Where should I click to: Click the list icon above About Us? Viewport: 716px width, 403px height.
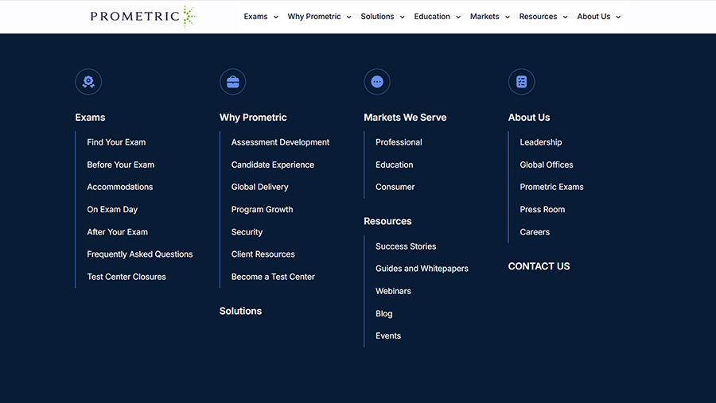point(521,82)
